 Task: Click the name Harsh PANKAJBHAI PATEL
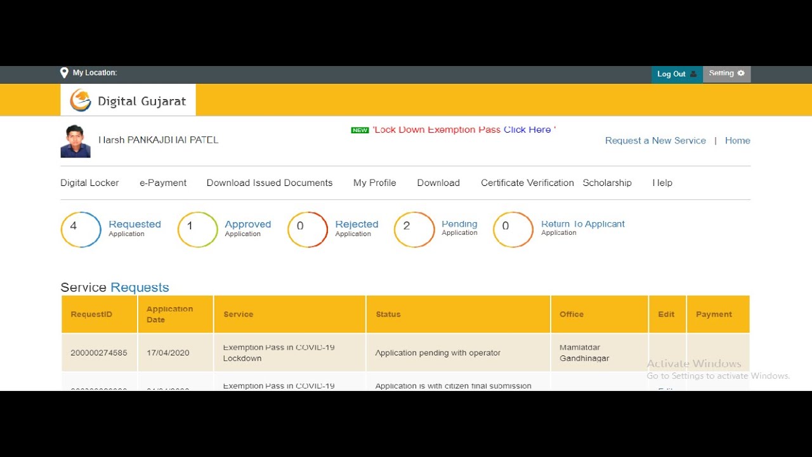click(x=159, y=140)
